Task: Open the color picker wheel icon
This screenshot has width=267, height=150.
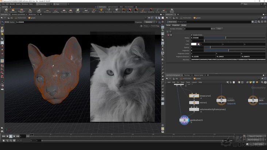Action: pyautogui.click(x=198, y=44)
